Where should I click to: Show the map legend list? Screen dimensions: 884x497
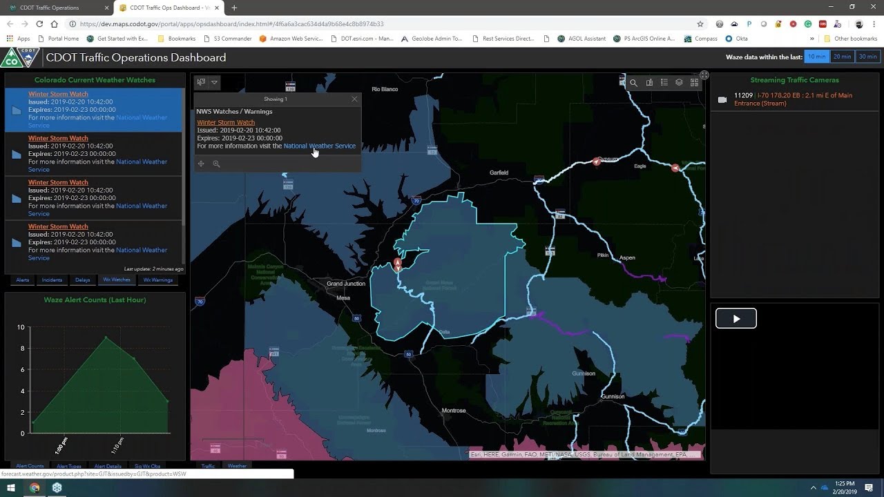[664, 83]
